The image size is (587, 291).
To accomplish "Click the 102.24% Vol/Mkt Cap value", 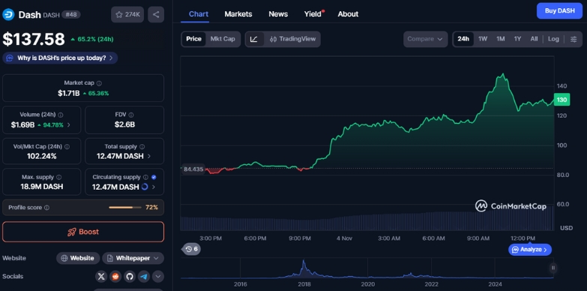I will coord(41,156).
